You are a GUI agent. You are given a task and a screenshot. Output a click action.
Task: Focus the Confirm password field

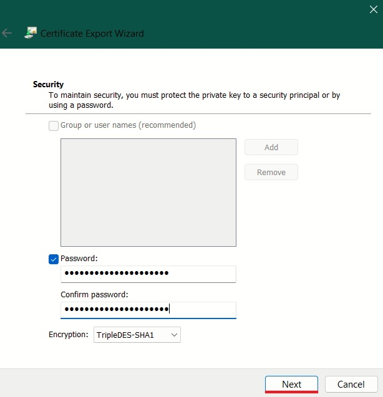point(148,310)
